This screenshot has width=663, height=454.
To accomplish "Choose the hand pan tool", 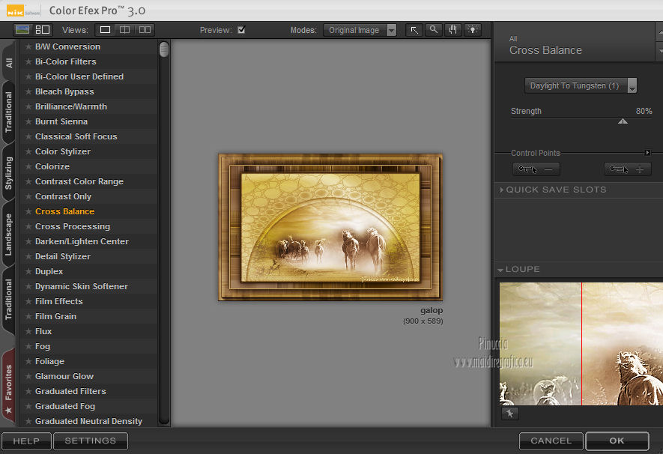I will pyautogui.click(x=452, y=30).
